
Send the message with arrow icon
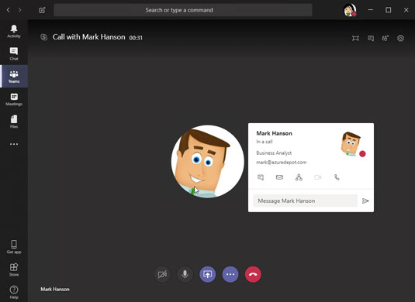(x=365, y=201)
